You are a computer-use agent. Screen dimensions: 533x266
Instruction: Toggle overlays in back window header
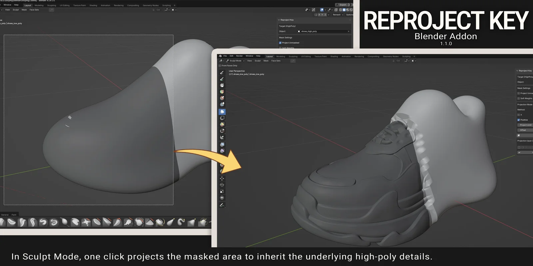(322, 10)
